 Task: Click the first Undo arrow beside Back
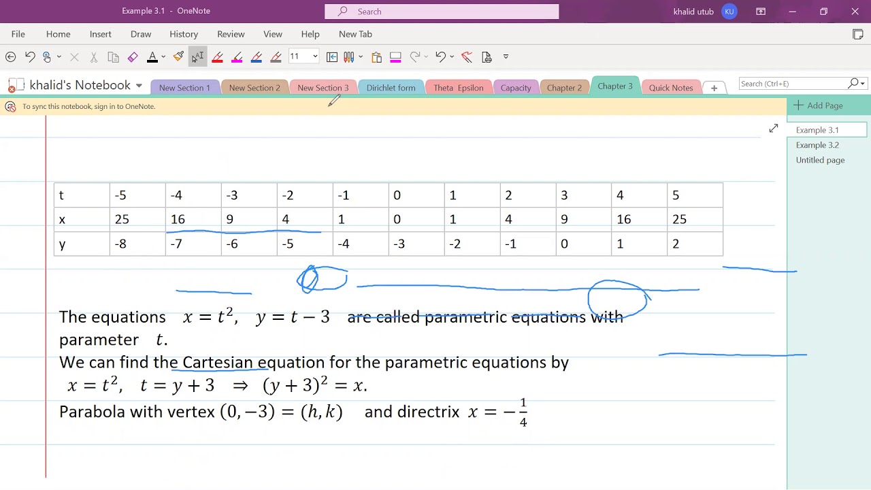tap(30, 57)
